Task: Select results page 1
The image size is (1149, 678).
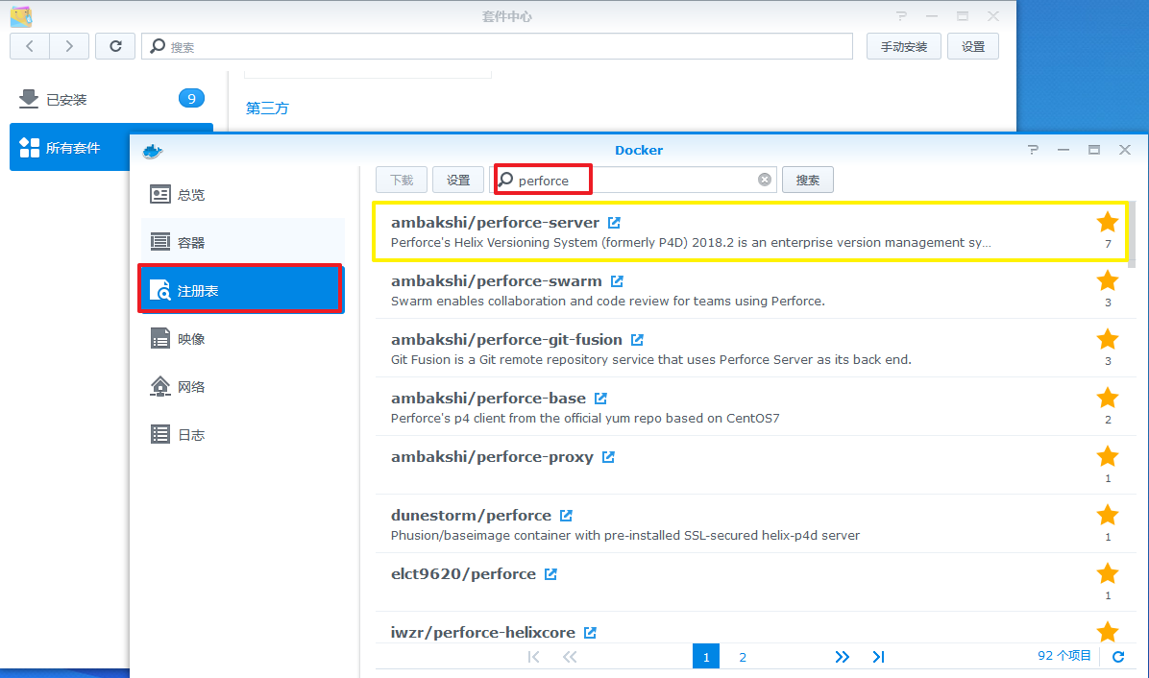Action: (x=706, y=657)
